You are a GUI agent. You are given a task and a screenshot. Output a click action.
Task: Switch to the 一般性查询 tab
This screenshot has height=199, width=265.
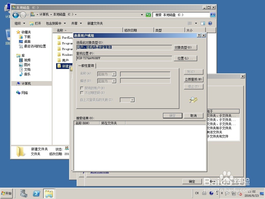[x=86, y=66]
